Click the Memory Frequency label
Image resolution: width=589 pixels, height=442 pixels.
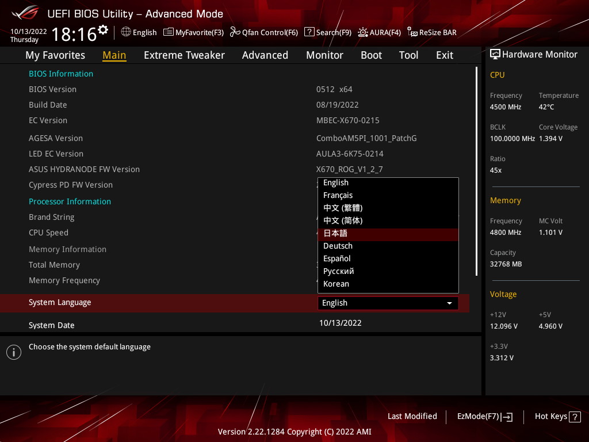(x=64, y=280)
